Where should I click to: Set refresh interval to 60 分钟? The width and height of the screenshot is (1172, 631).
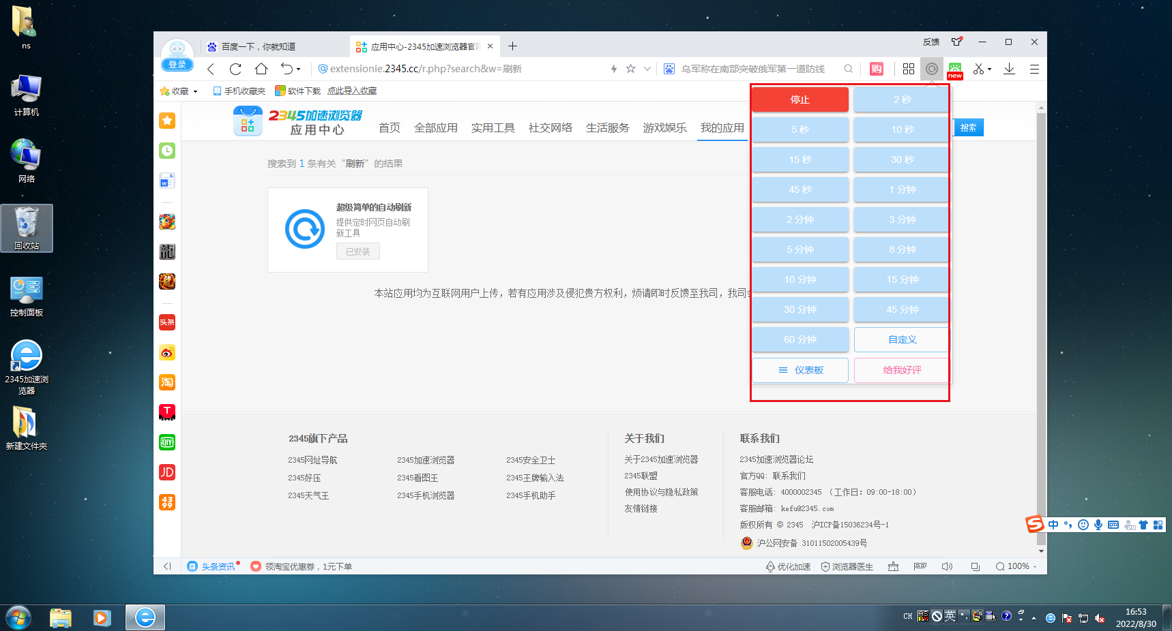(800, 339)
